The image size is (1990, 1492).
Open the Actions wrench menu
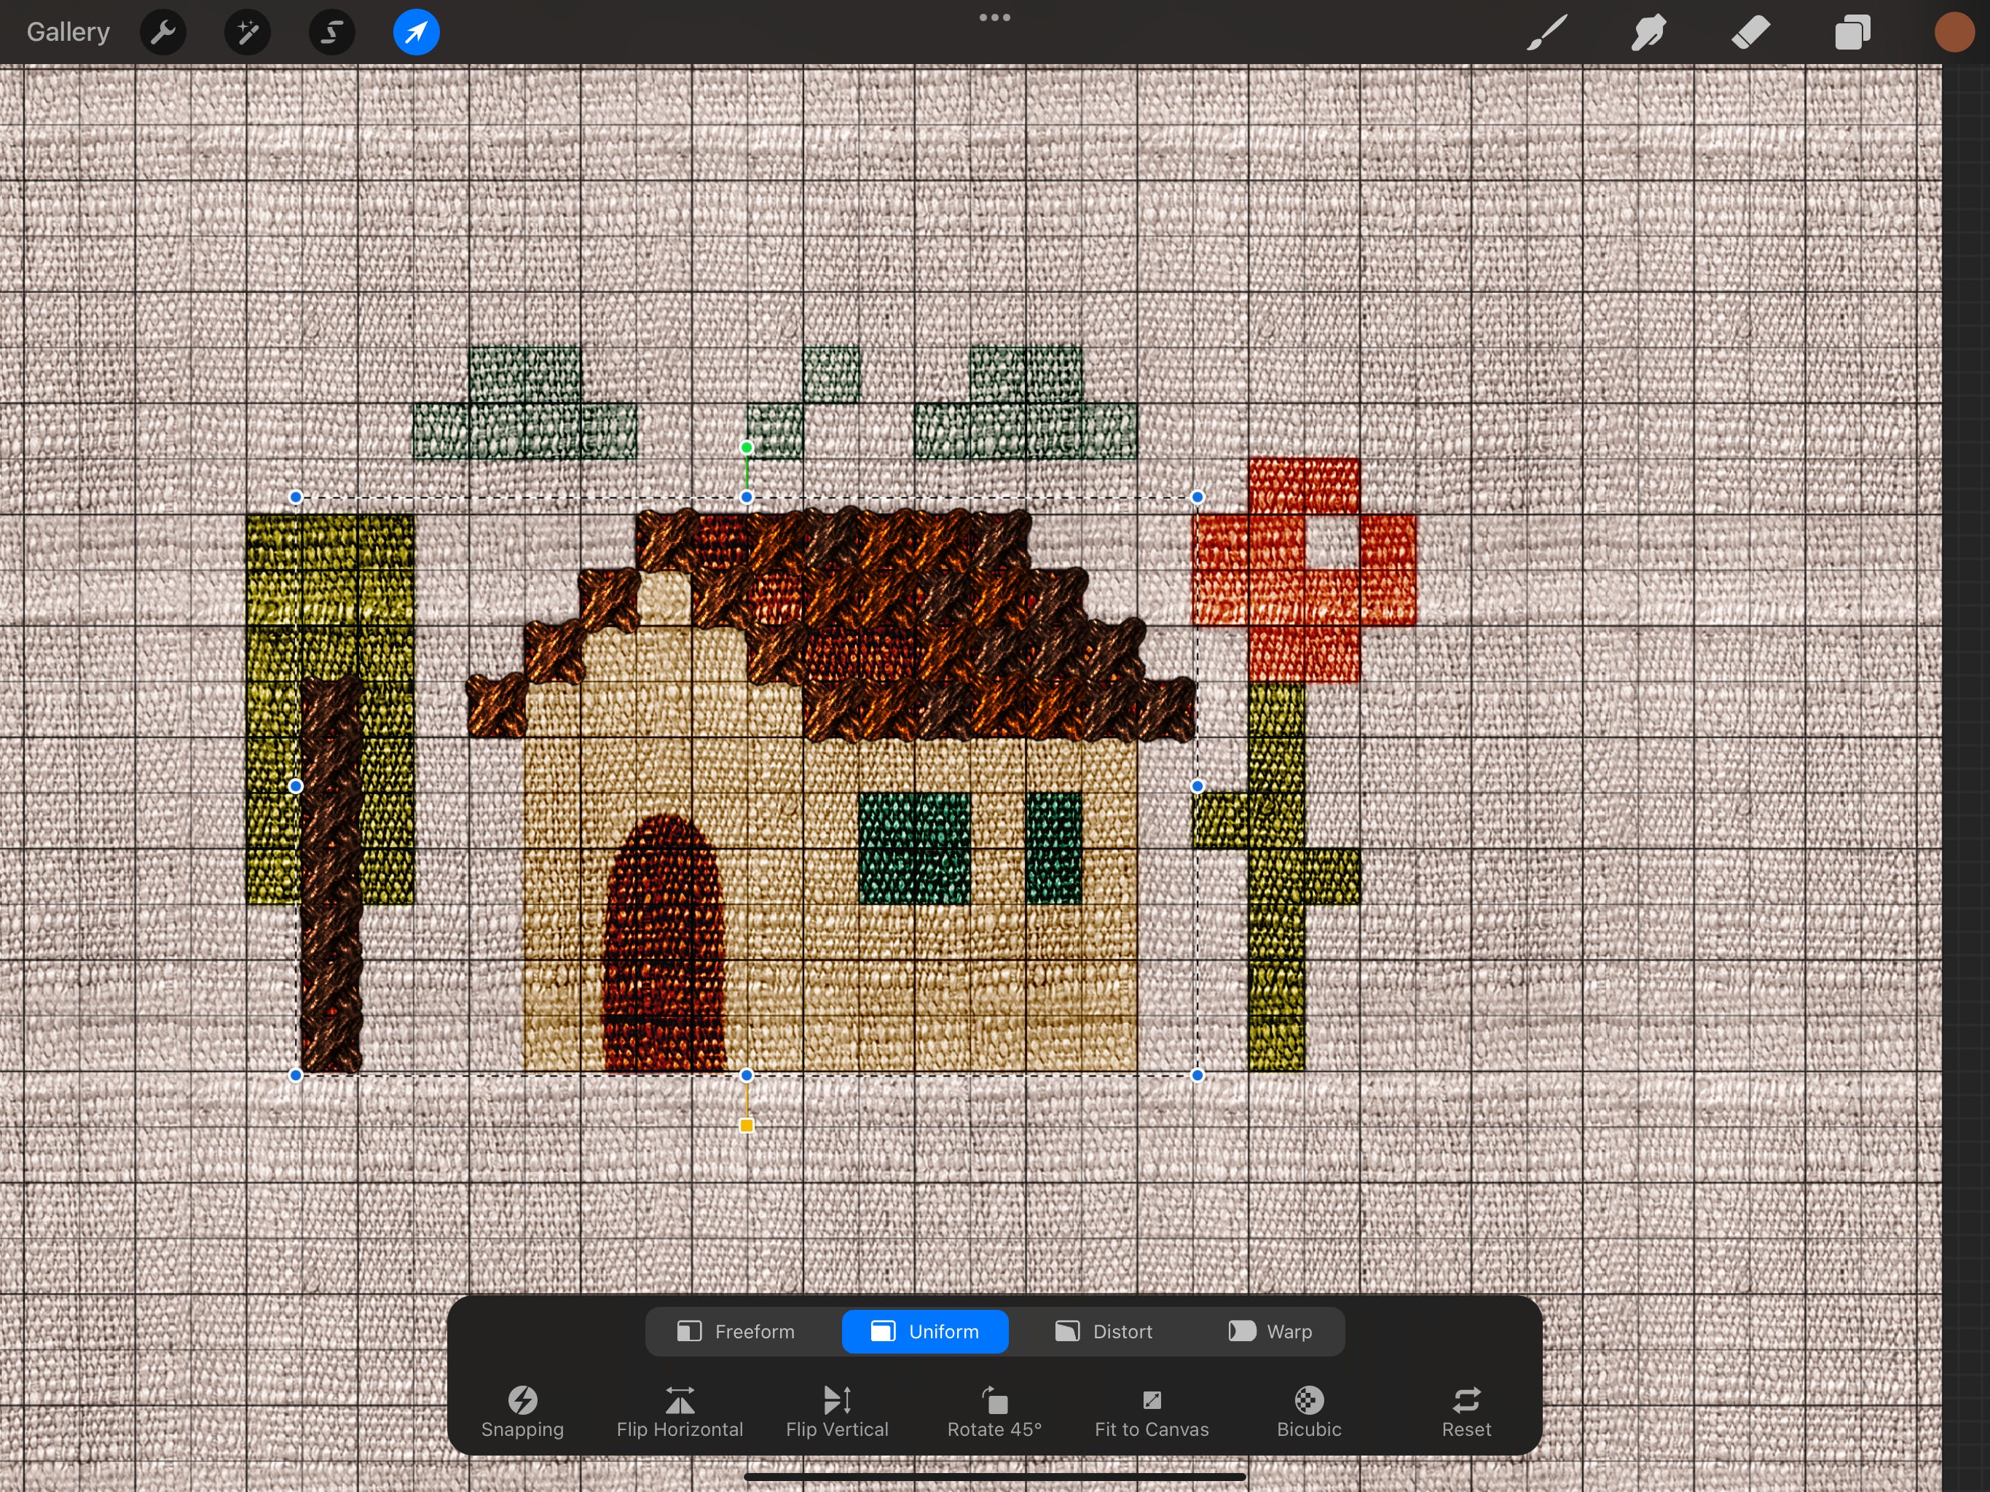164,32
